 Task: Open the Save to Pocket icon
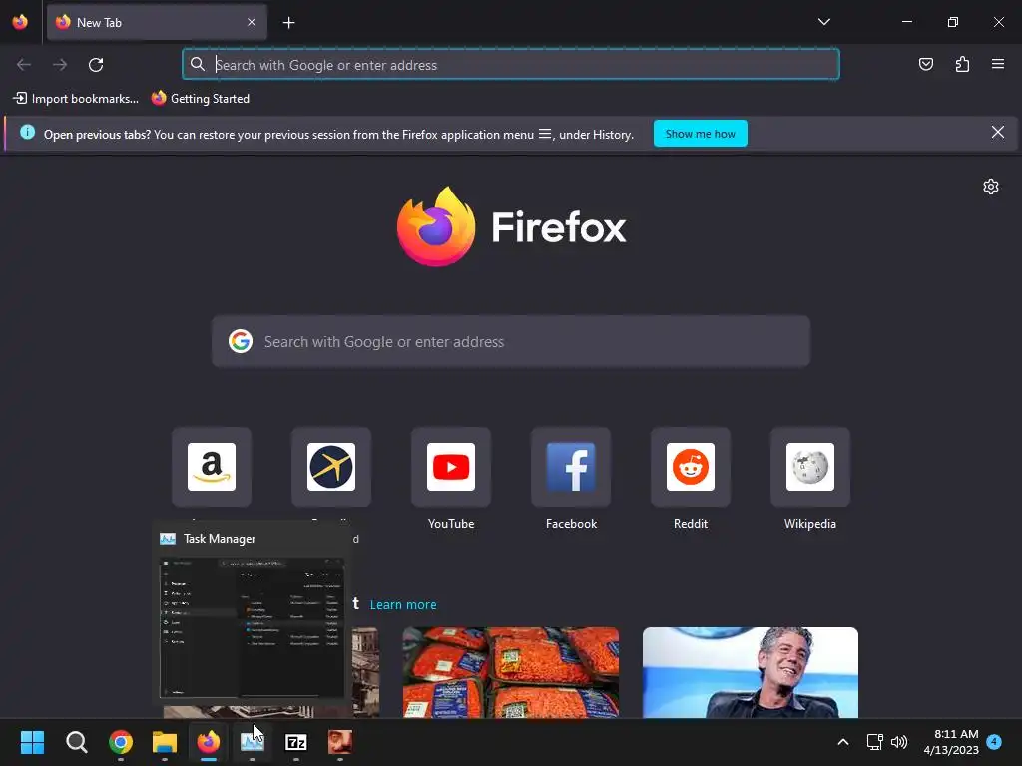[x=925, y=64]
